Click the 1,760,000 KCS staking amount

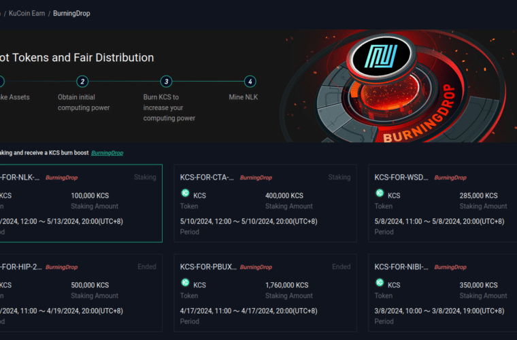point(287,286)
